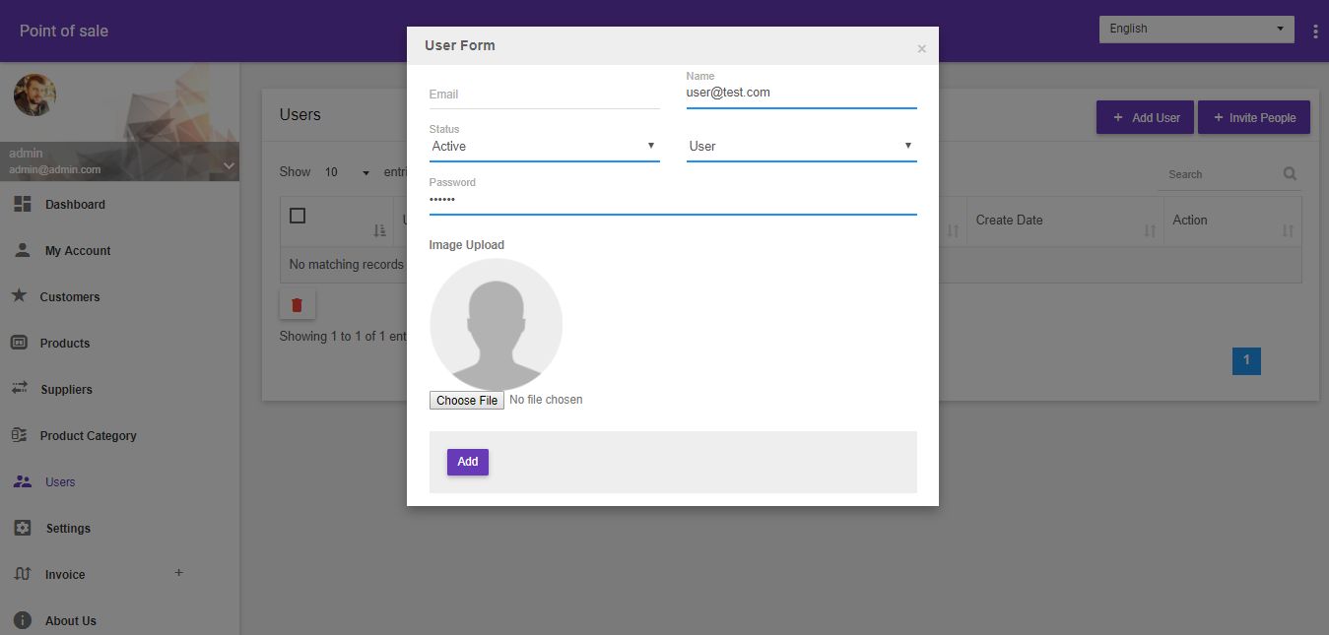Click the Invite People button
This screenshot has width=1329, height=635.
pyautogui.click(x=1254, y=117)
